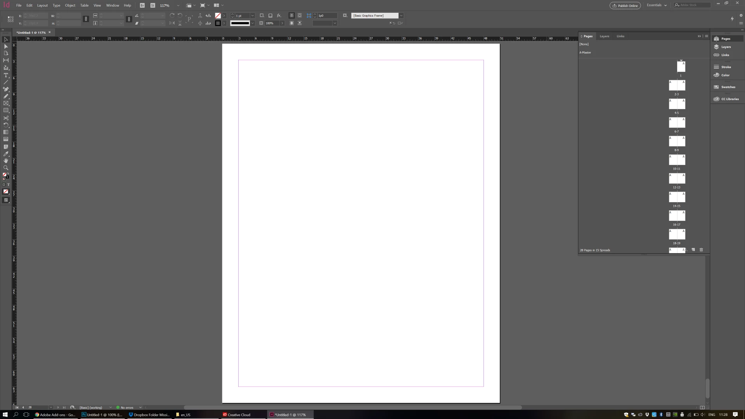
Task: Select the Zoom tool in toolbox
Action: tap(6, 168)
